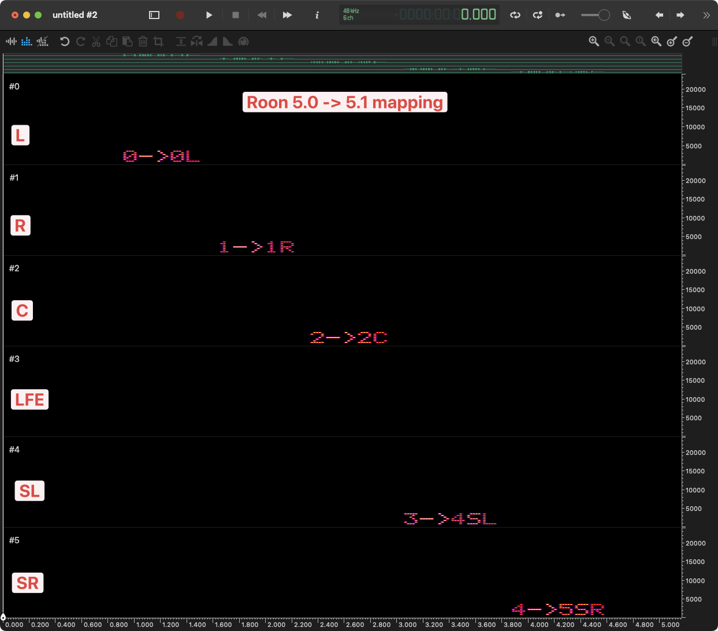
Task: Redo the last edit
Action: [80, 42]
